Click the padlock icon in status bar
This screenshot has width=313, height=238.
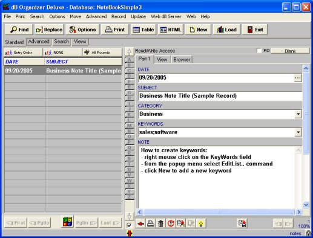point(308,233)
